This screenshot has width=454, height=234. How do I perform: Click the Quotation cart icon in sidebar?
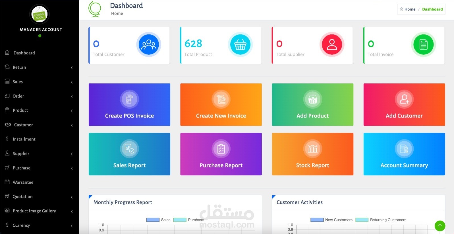(7, 196)
